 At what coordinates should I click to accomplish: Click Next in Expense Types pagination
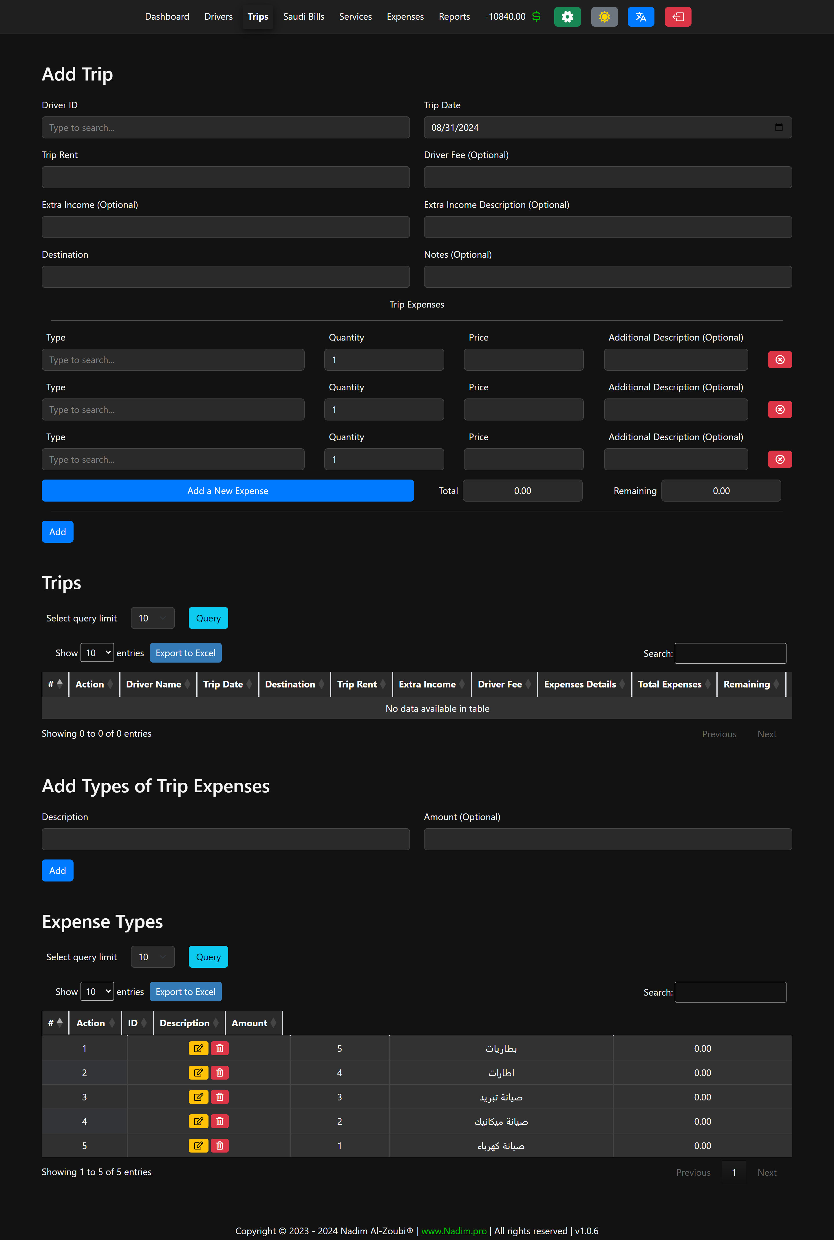pos(767,1173)
